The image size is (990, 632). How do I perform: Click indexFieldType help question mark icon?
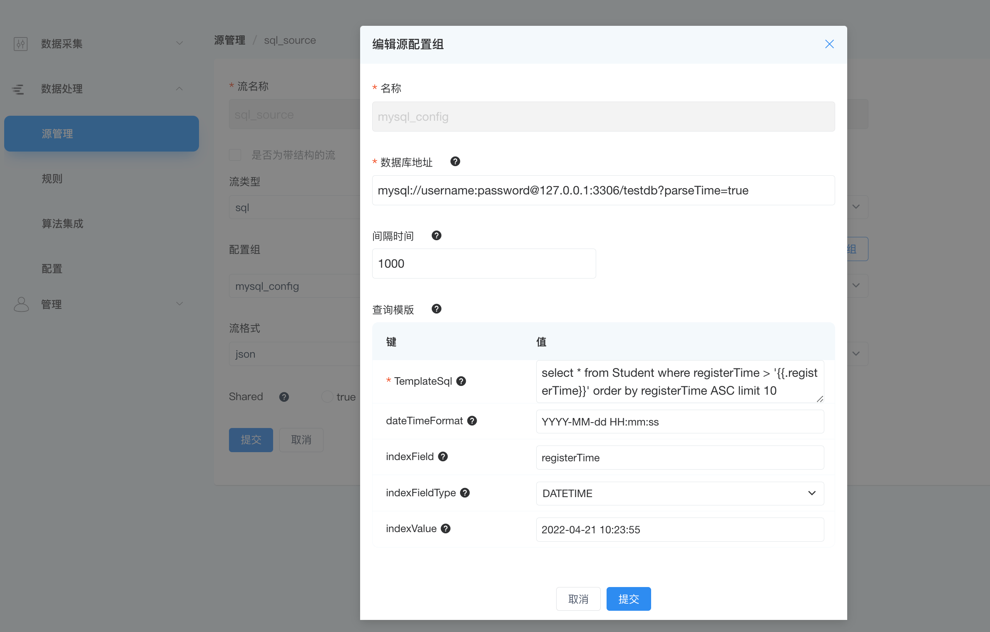point(465,493)
